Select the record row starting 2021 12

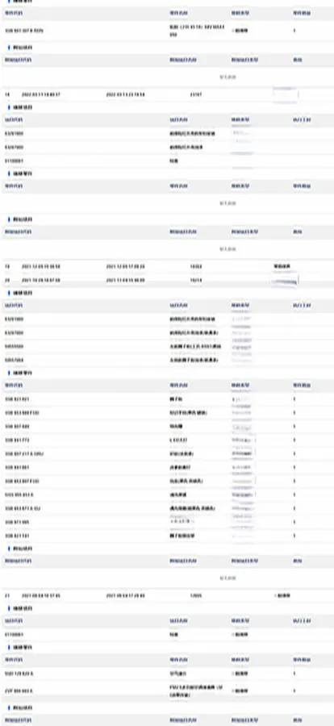coord(167,267)
